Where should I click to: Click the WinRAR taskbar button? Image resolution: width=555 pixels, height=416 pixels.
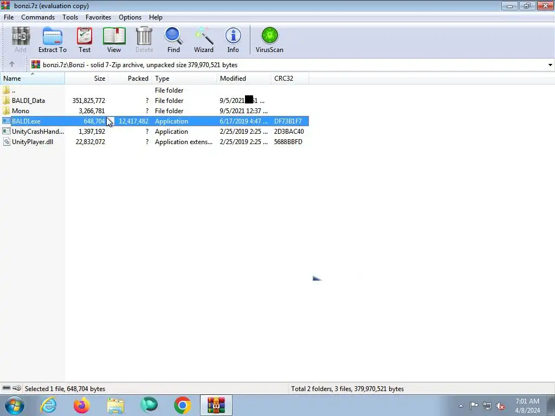tap(216, 405)
